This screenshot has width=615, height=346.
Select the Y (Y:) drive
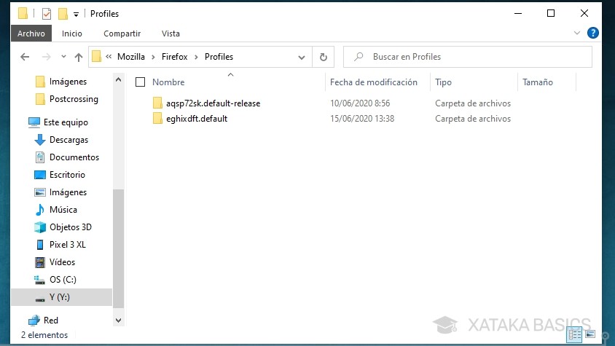[62, 297]
